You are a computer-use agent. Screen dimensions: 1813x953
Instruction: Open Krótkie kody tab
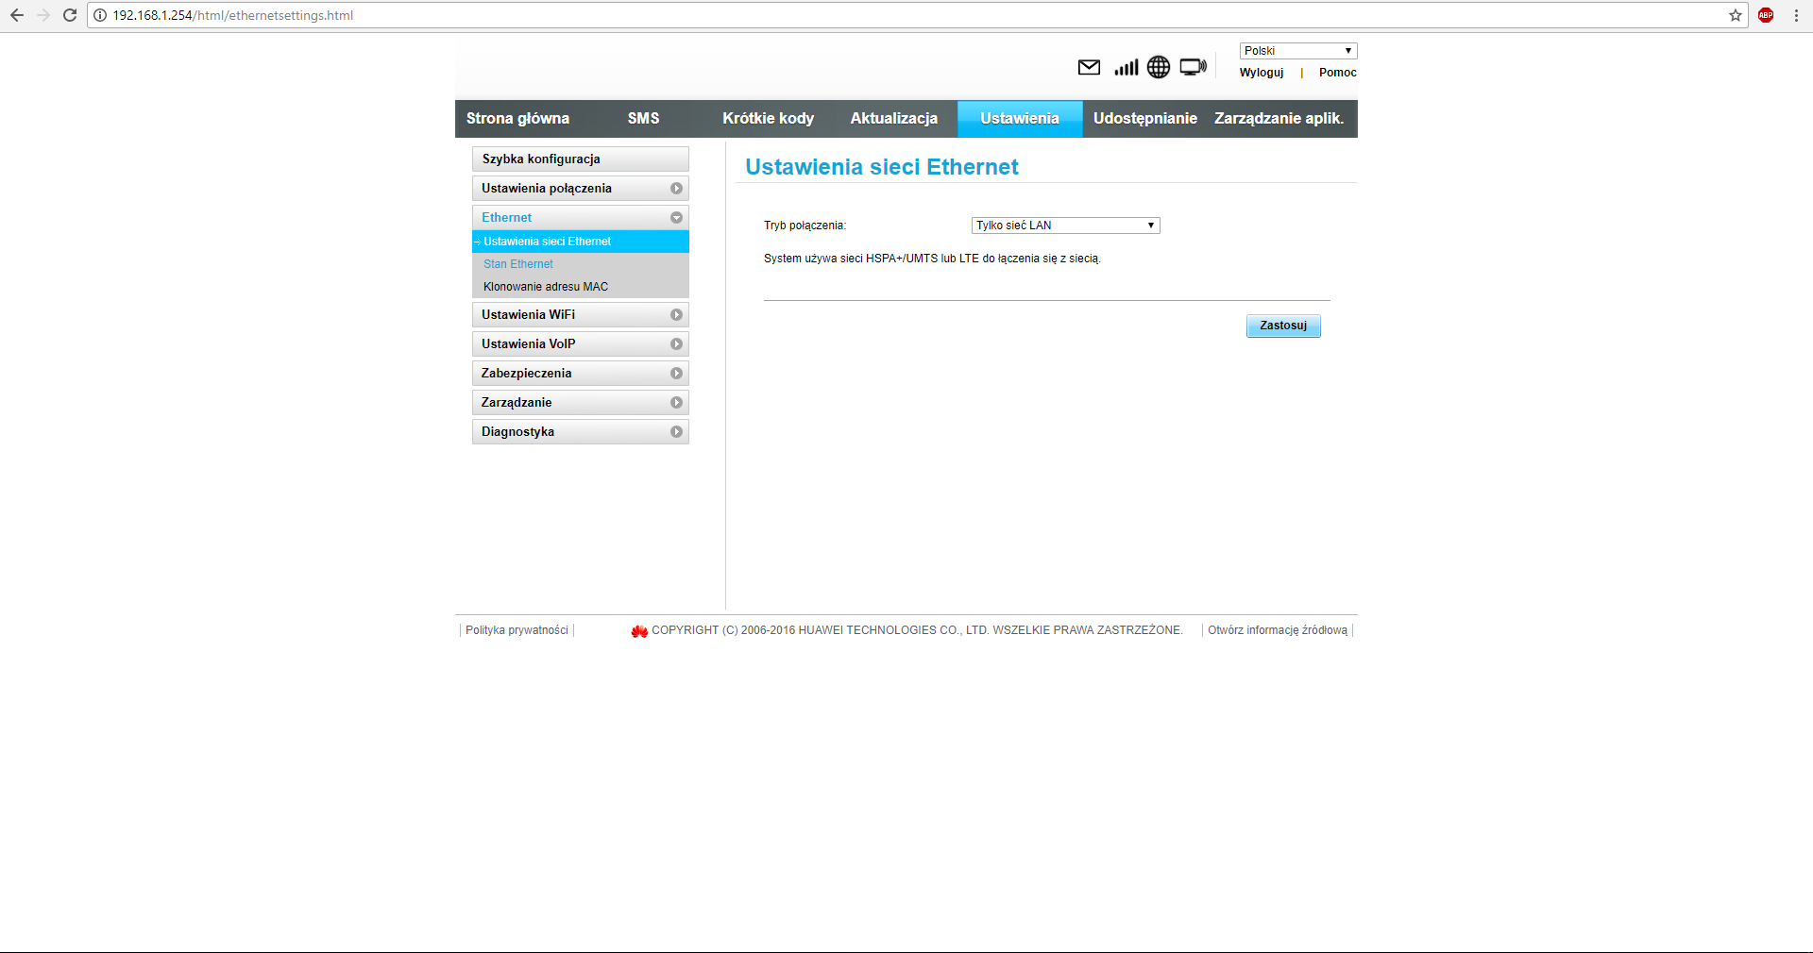coord(769,119)
